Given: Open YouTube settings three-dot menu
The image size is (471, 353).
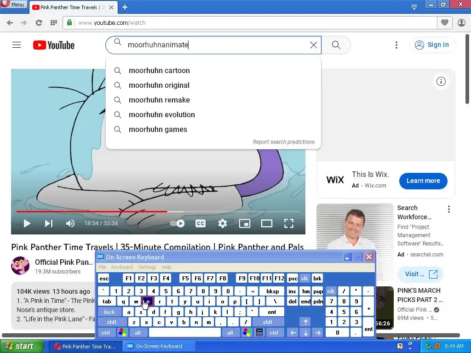Looking at the screenshot, I should click(396, 45).
